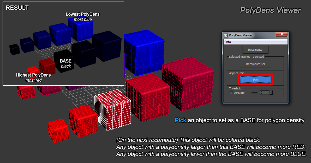Close the PolyDens Viewer dialog

click(x=282, y=34)
